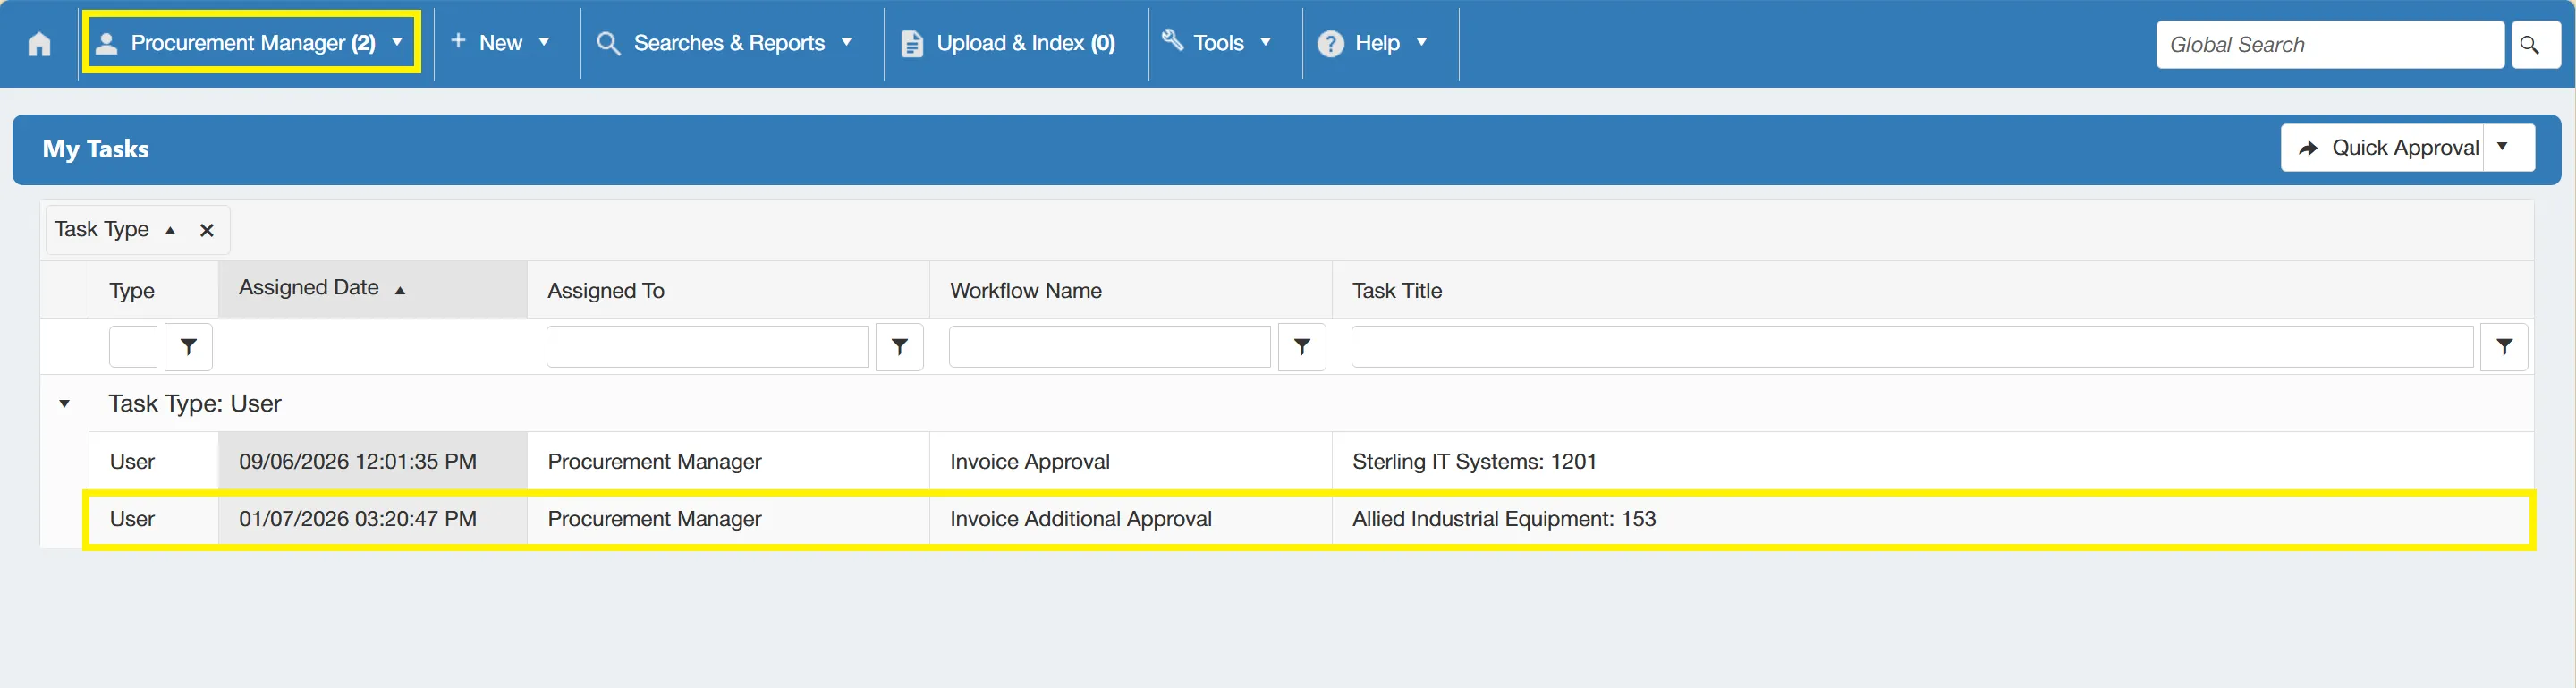Click the 01/07/2026 03:20:47 PM date cell
The height and width of the screenshot is (688, 2576).
point(372,519)
